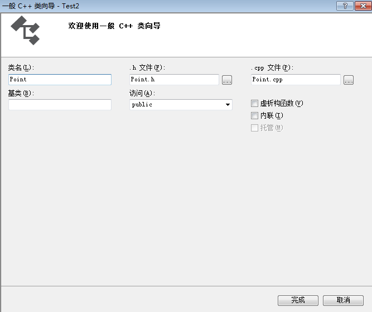
Task: Focus the base class (基类) input field
Action: pos(60,105)
